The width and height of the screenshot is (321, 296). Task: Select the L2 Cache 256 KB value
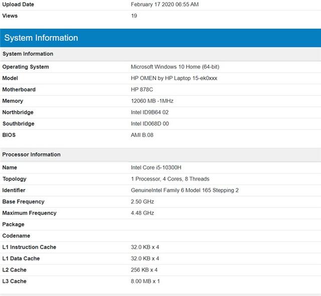click(x=144, y=270)
